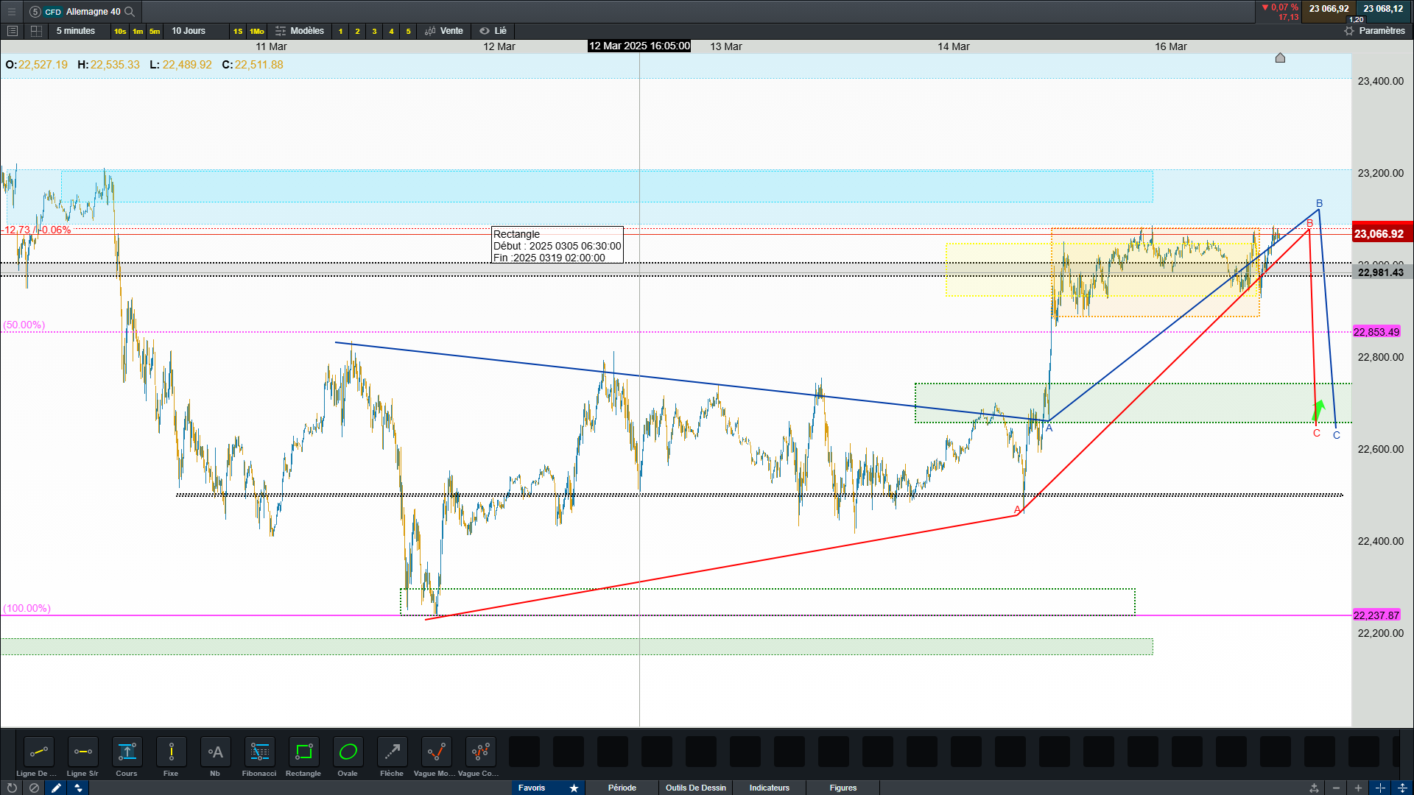Toggle the pencil drawing mode button

[56, 788]
